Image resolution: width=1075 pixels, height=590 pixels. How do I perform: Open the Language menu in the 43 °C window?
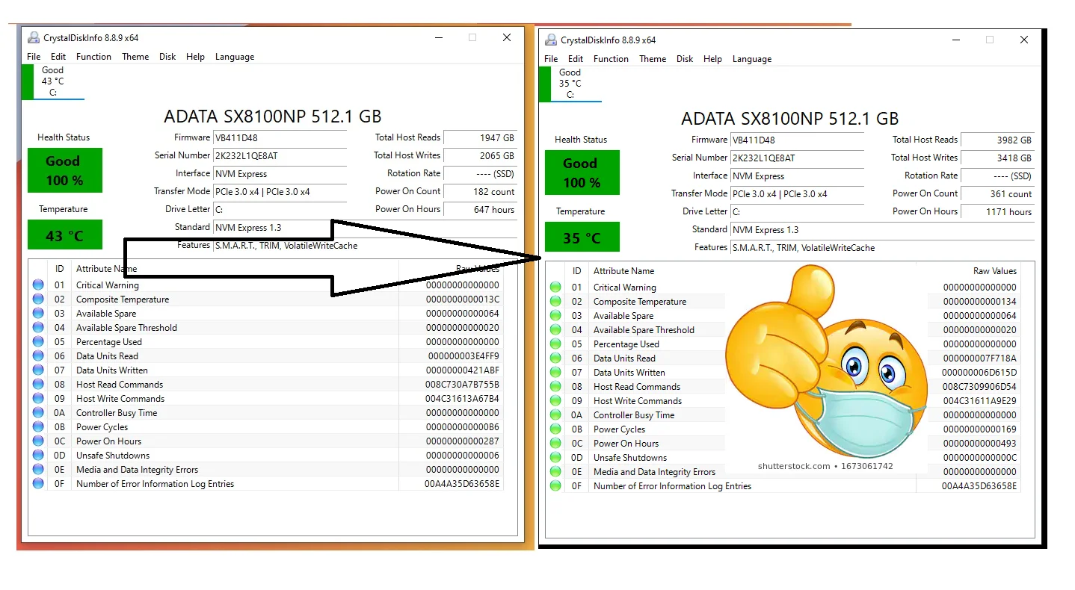(235, 57)
